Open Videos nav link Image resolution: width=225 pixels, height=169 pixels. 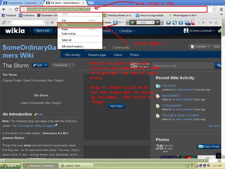(118, 55)
